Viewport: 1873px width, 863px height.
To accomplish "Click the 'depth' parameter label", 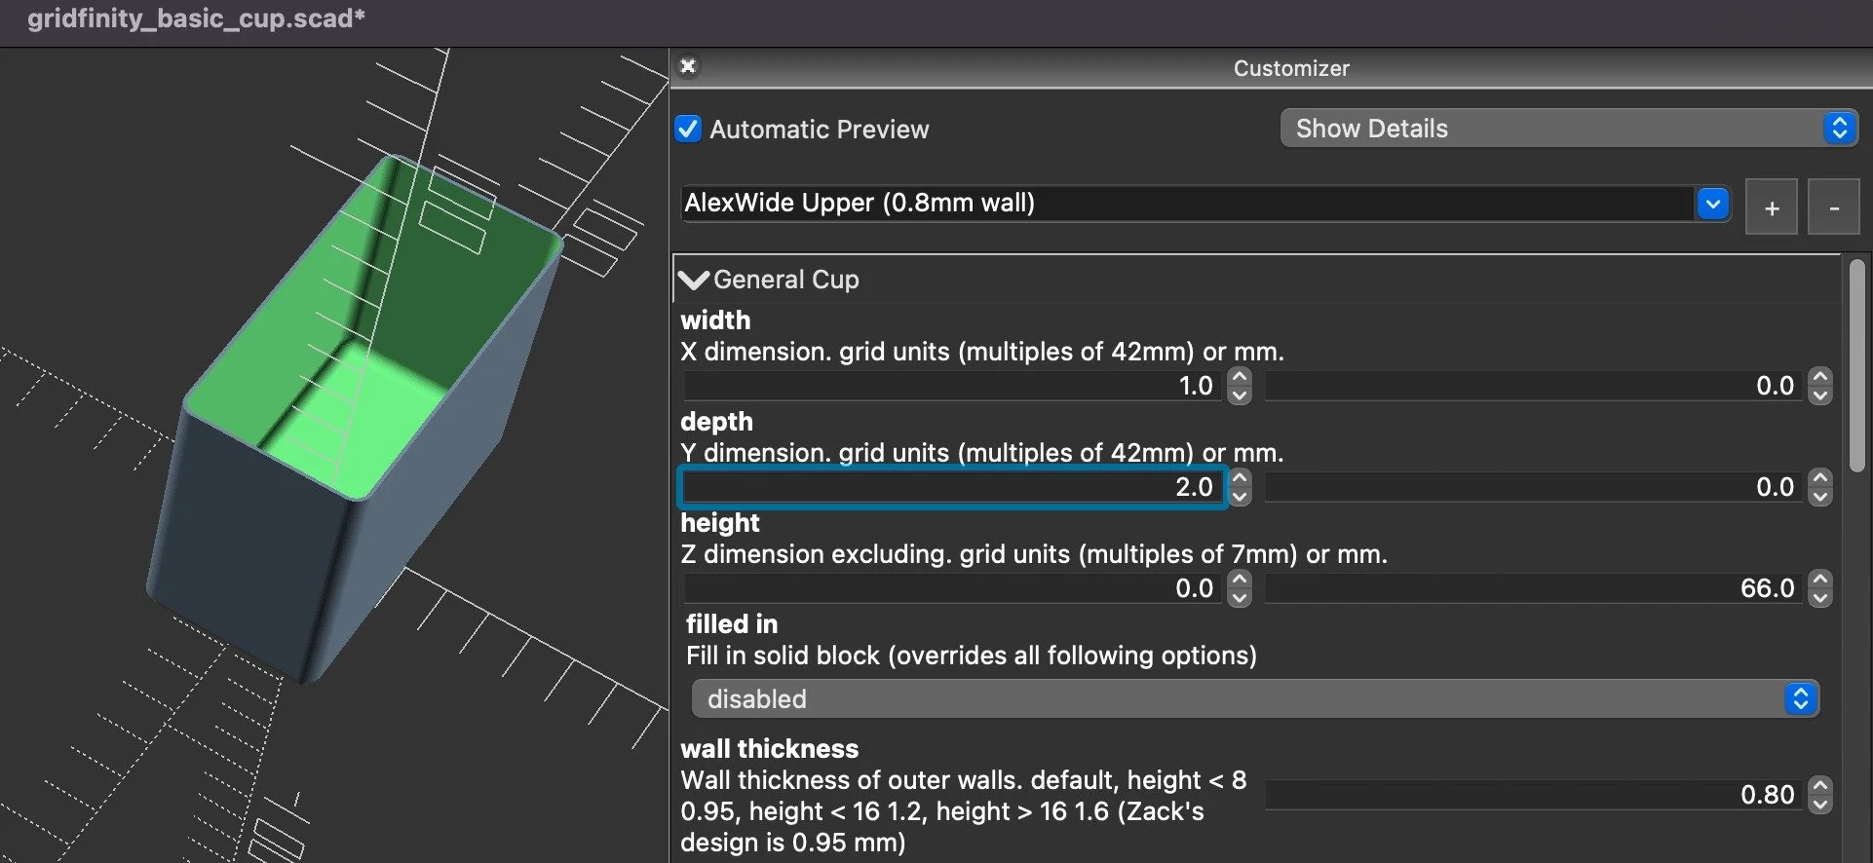I will (x=717, y=422).
